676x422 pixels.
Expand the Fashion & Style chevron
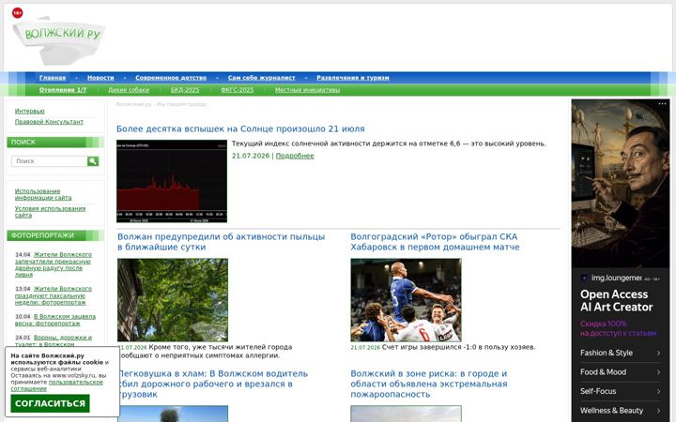(658, 354)
